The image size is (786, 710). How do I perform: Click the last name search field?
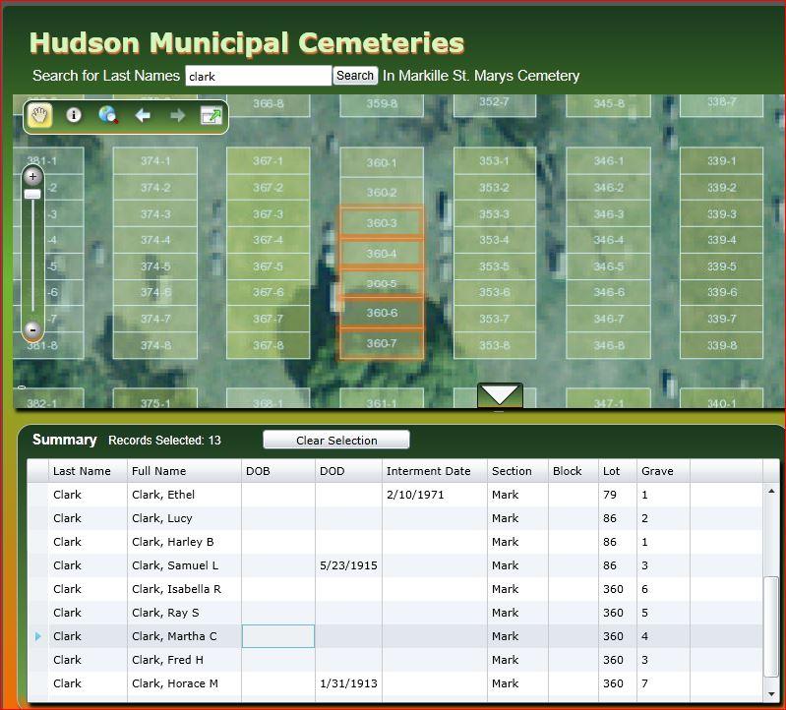click(x=258, y=76)
